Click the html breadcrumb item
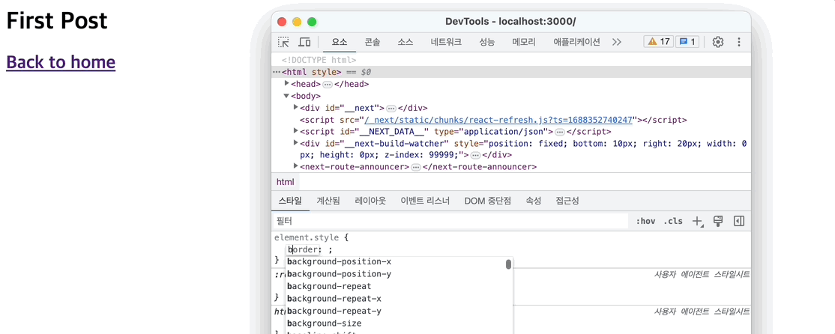835x334 pixels. [x=286, y=182]
